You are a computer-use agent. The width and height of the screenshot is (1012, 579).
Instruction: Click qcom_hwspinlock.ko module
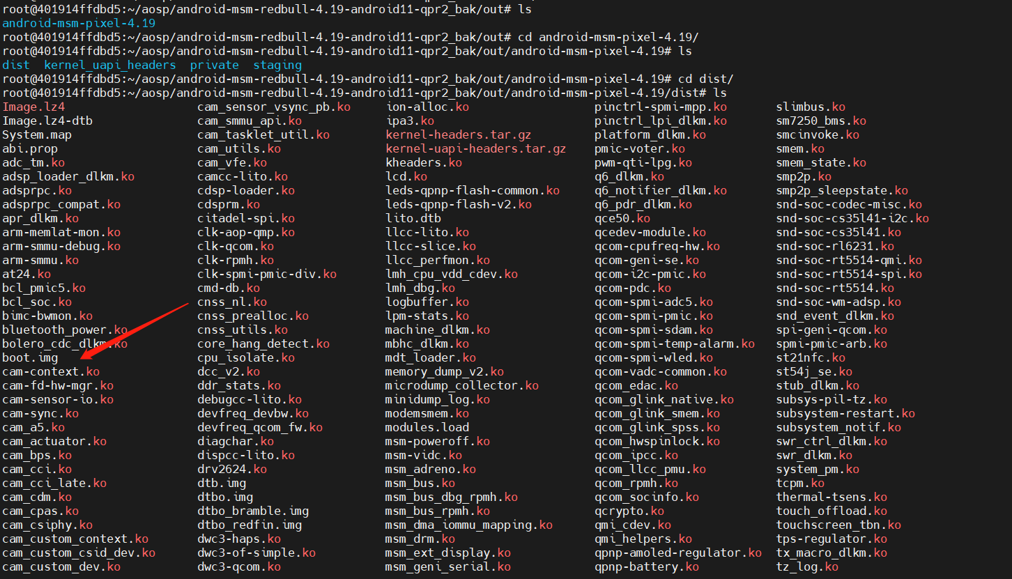[657, 441]
